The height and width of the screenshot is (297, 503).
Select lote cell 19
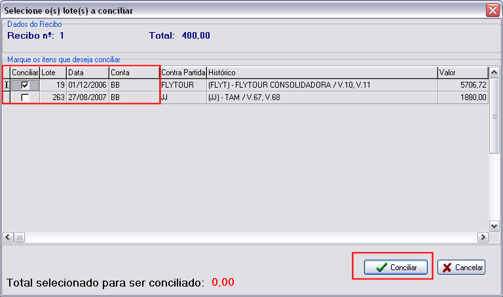53,85
